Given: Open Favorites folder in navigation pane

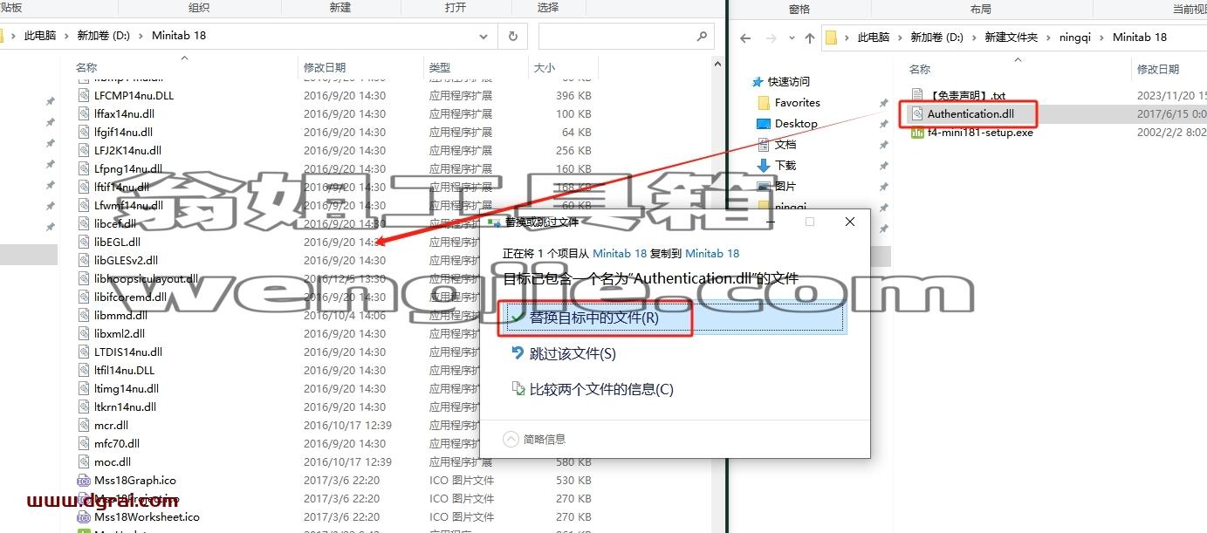Looking at the screenshot, I should click(797, 102).
